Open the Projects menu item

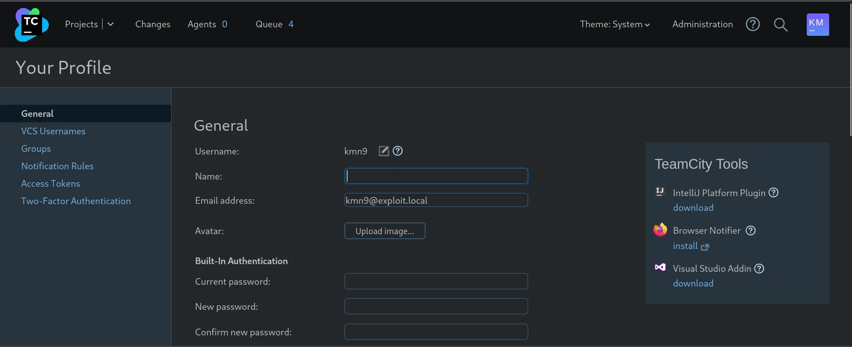coord(82,24)
